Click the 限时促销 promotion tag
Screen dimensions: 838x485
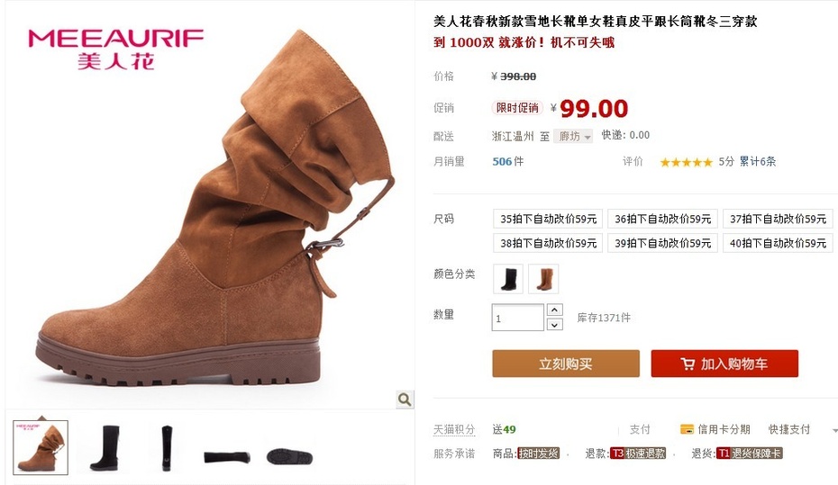(517, 108)
